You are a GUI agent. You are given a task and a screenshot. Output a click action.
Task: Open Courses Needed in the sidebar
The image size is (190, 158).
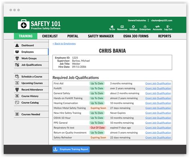point(31,114)
